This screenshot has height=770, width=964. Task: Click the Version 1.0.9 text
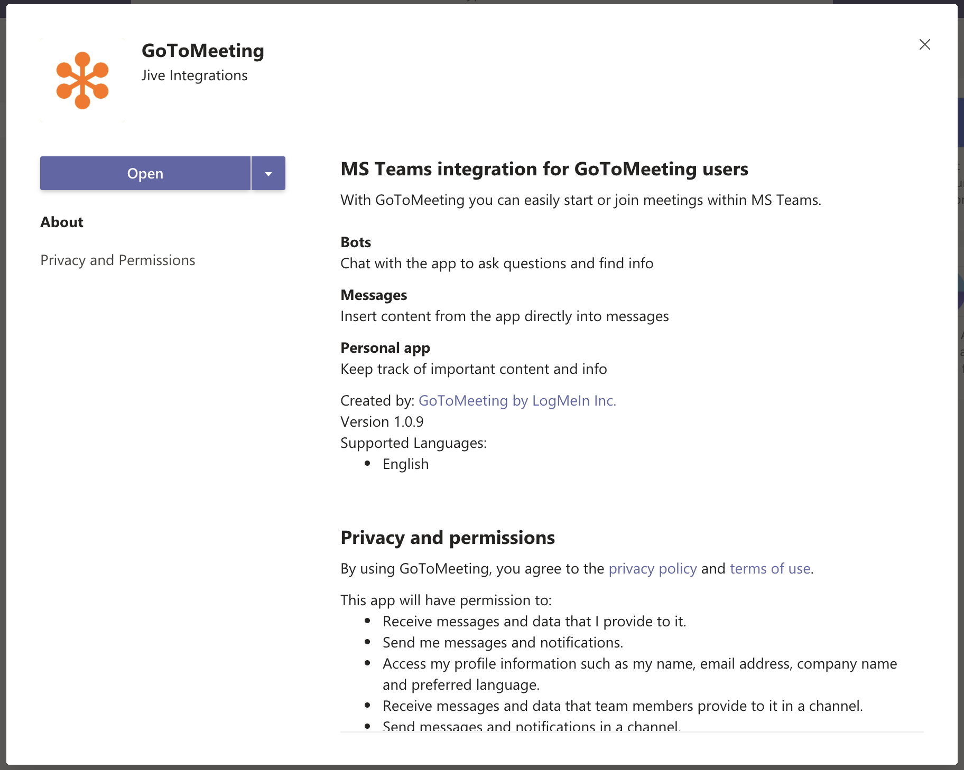click(x=382, y=422)
